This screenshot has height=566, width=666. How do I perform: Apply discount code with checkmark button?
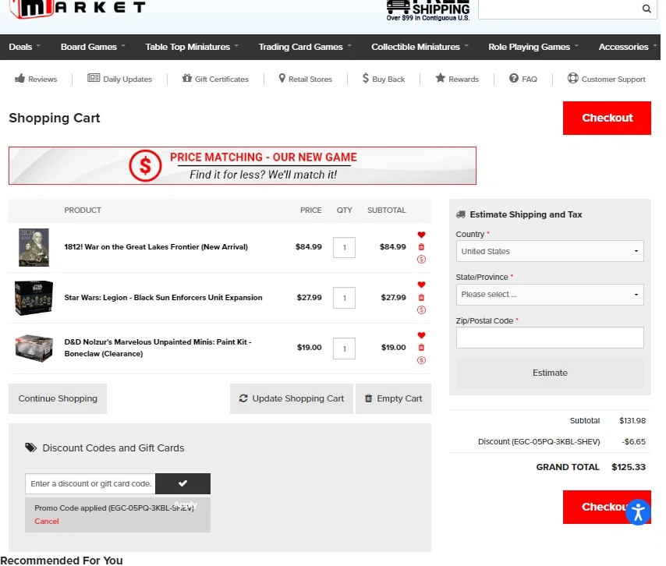tap(182, 483)
